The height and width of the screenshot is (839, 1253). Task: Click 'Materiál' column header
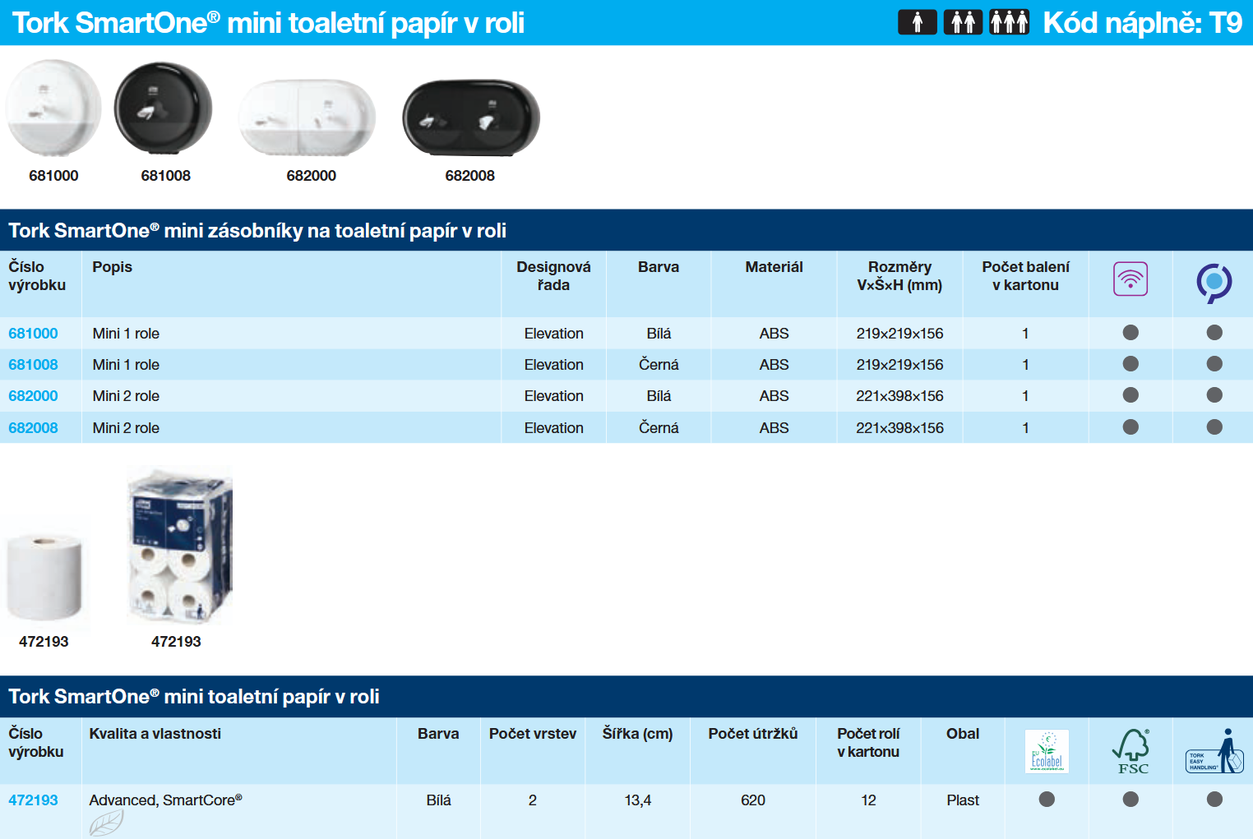pos(774,267)
